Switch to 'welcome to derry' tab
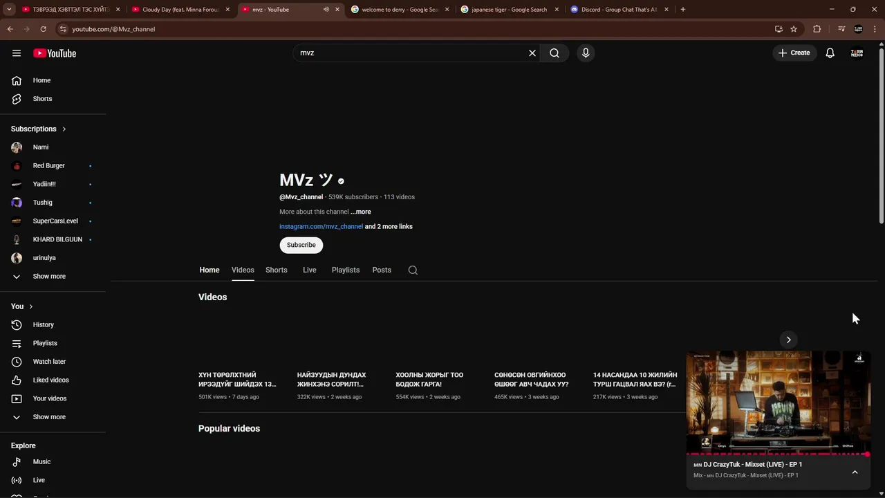The height and width of the screenshot is (498, 885). click(400, 10)
